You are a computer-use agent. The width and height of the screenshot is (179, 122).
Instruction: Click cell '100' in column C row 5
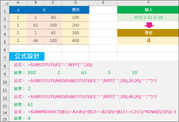[53, 41]
